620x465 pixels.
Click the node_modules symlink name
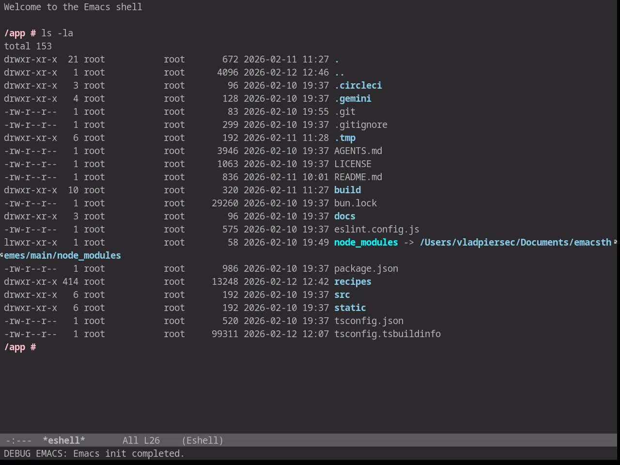(366, 242)
